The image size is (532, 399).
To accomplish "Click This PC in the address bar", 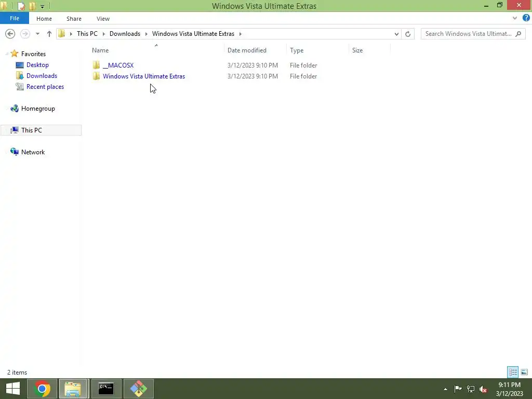I will coord(87,34).
